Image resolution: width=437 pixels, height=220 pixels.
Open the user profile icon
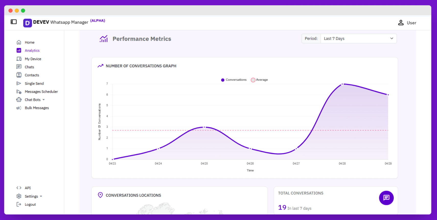pyautogui.click(x=401, y=23)
